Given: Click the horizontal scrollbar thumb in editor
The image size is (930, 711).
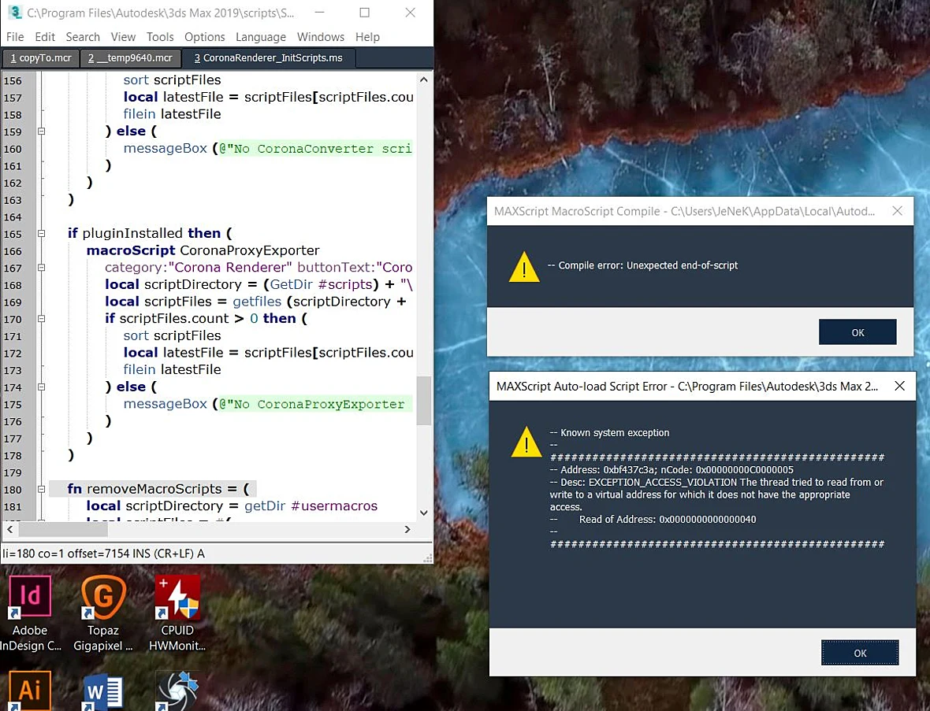Looking at the screenshot, I should pyautogui.click(x=63, y=529).
